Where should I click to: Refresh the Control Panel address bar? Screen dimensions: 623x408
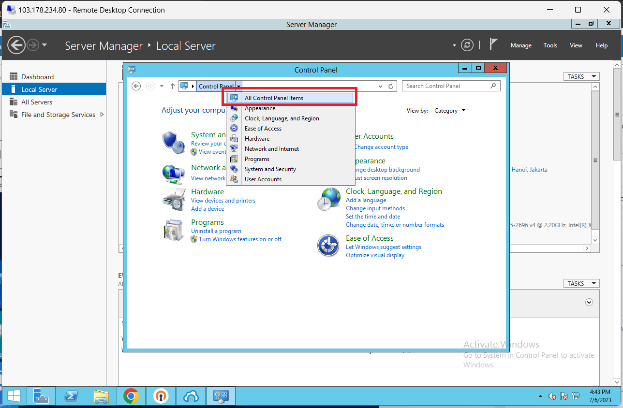tap(391, 86)
